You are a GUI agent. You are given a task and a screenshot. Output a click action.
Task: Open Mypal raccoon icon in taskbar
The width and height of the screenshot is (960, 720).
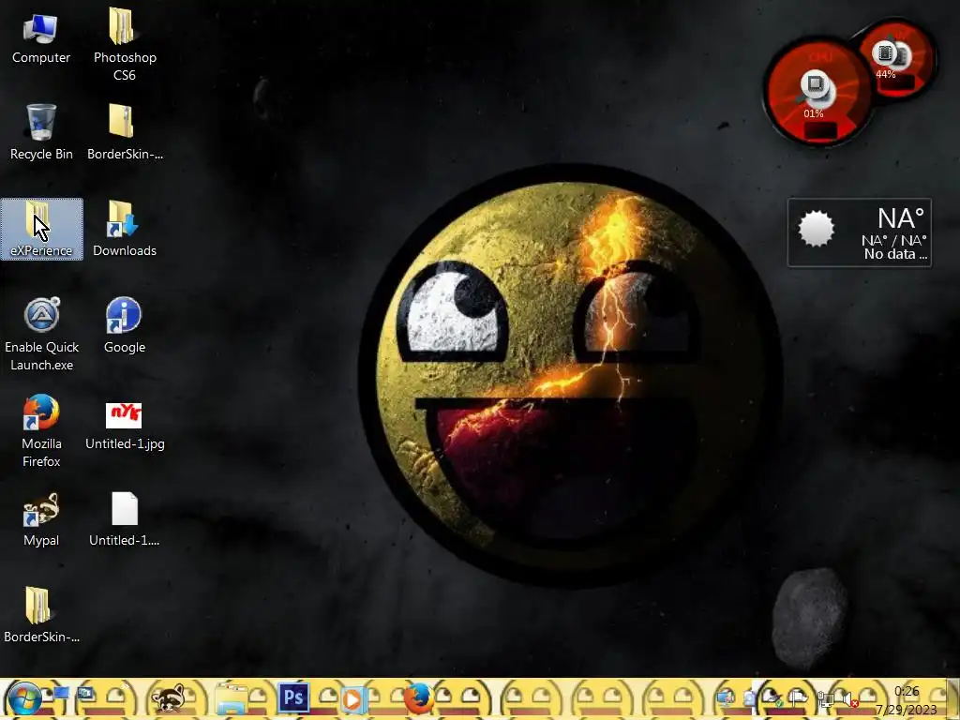[x=169, y=697]
